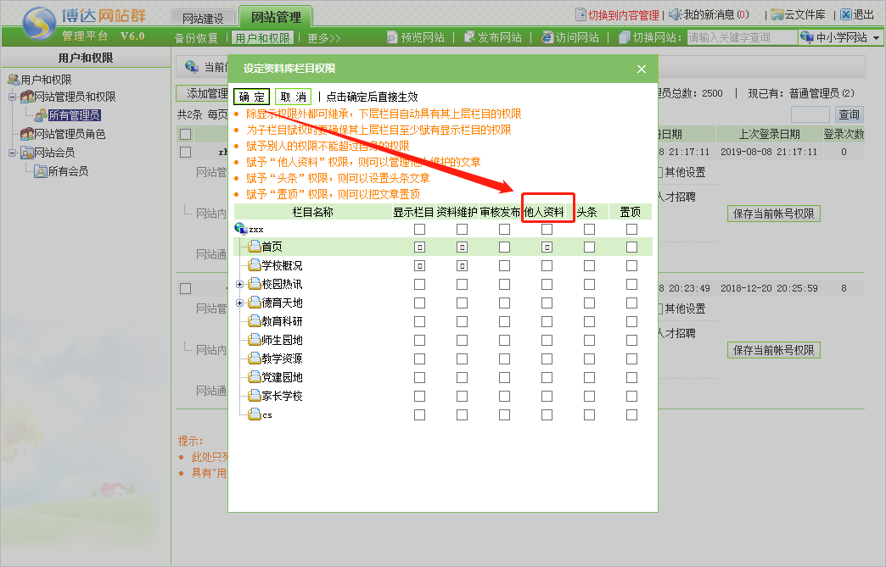This screenshot has width=886, height=567.
Task: Click the 访问网站 visit icon
Action: point(547,37)
